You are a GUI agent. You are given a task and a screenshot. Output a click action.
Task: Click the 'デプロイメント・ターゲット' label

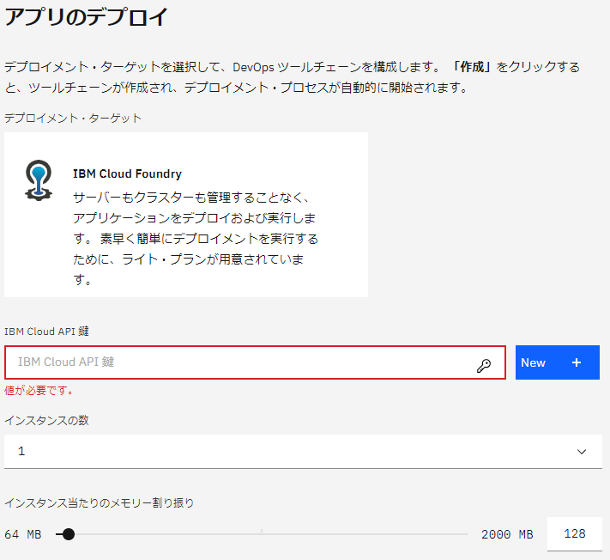point(73,118)
